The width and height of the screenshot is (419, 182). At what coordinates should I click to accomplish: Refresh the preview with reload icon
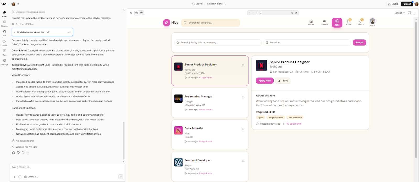click(296, 13)
